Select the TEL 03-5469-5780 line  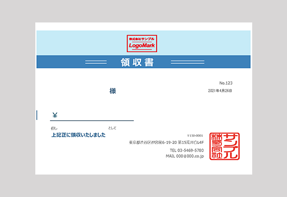187,150
